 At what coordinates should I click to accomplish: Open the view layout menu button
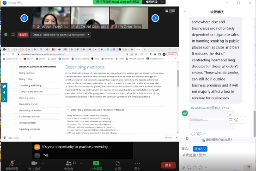[170, 11]
